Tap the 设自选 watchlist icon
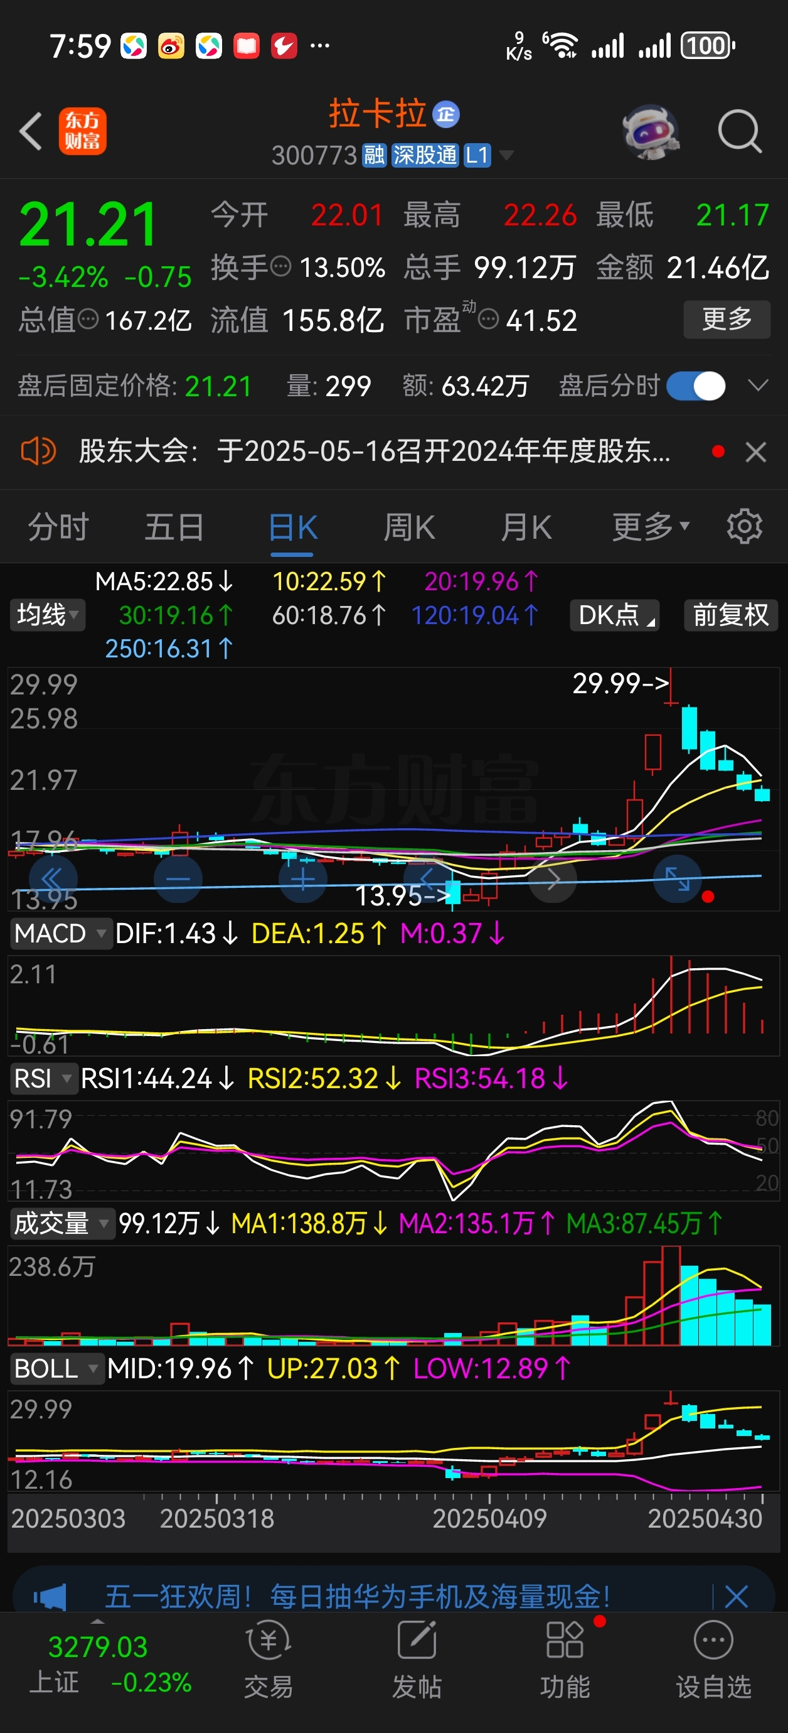Screen dimensions: 788x1733 [x=713, y=1659]
